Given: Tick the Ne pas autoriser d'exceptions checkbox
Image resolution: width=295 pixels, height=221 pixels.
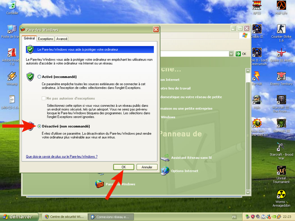Looking at the screenshot, I should coord(44,98).
